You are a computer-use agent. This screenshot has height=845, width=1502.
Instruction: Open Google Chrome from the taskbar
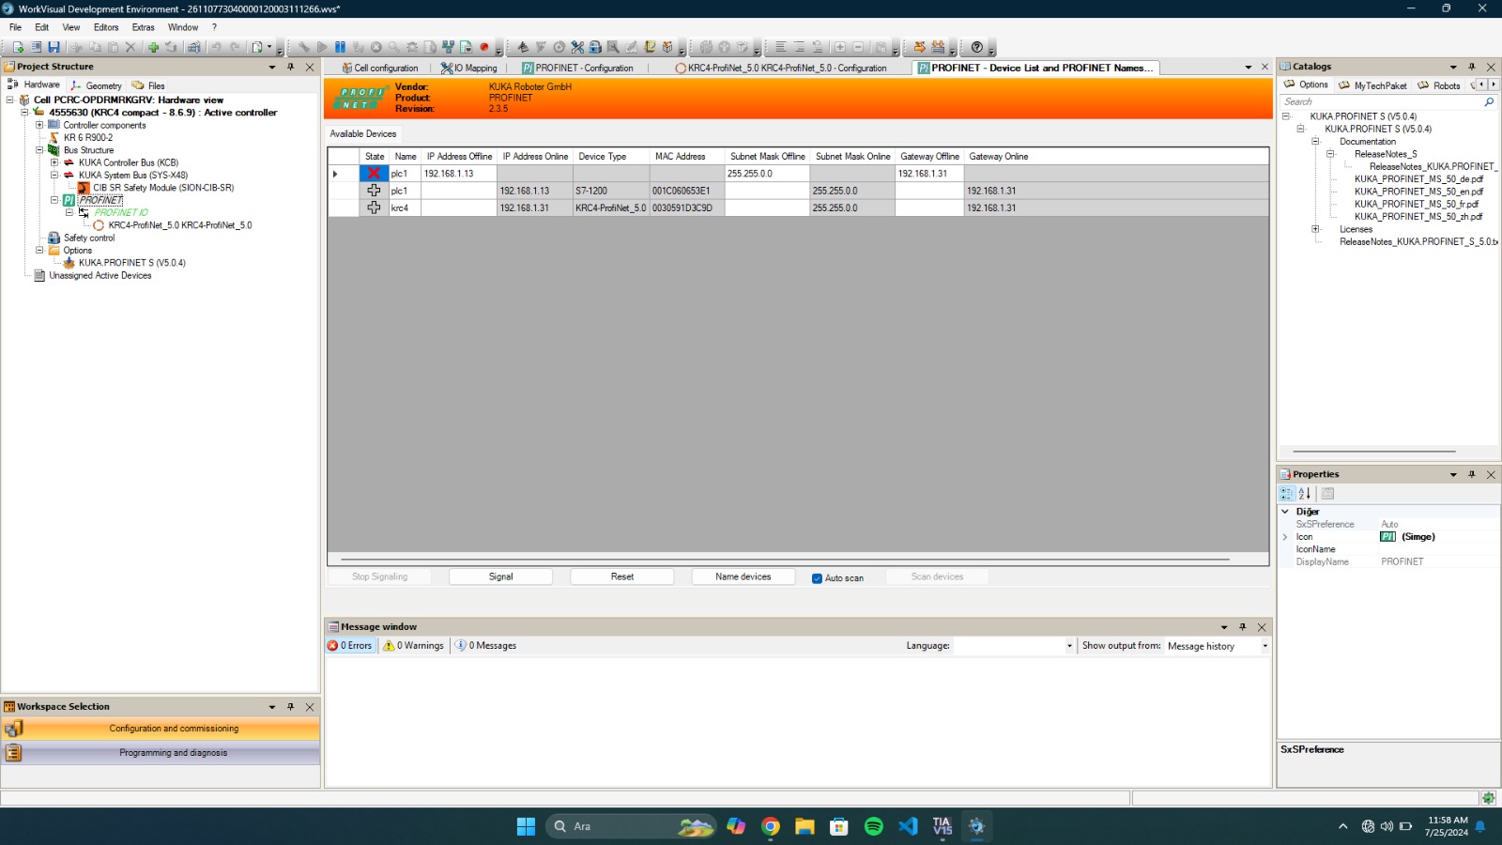(771, 826)
